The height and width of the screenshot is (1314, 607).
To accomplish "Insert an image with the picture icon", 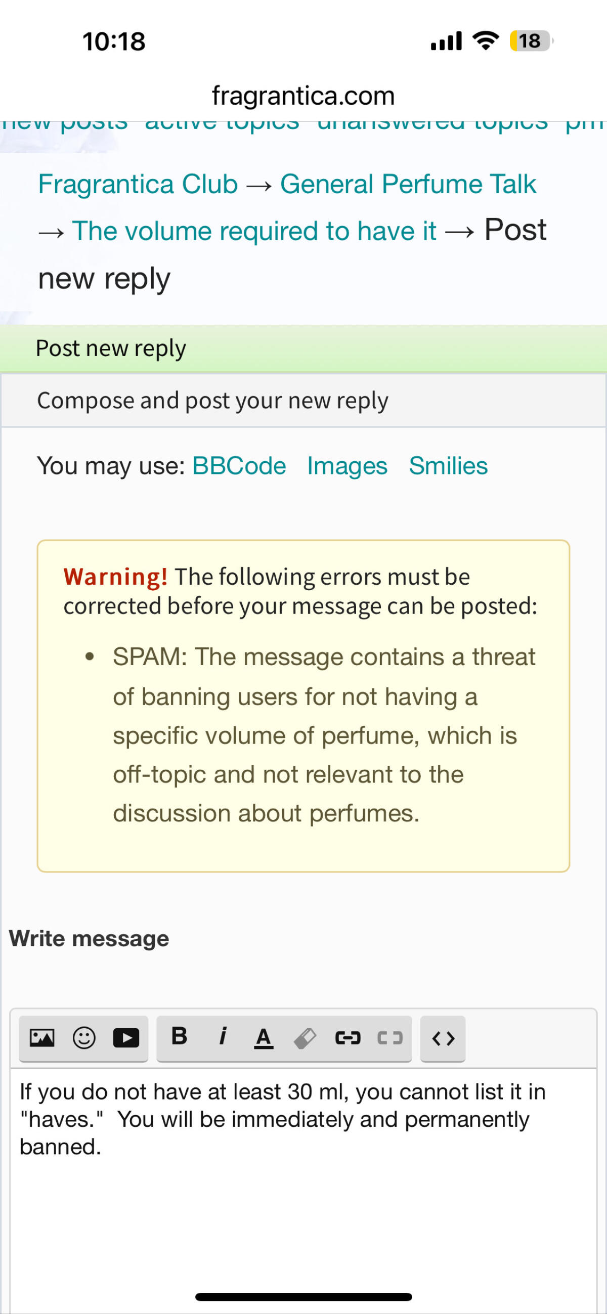I will coord(42,1038).
